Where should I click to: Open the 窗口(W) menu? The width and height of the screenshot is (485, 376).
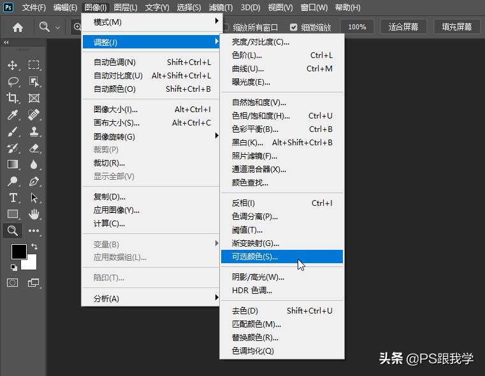pyautogui.click(x=314, y=8)
